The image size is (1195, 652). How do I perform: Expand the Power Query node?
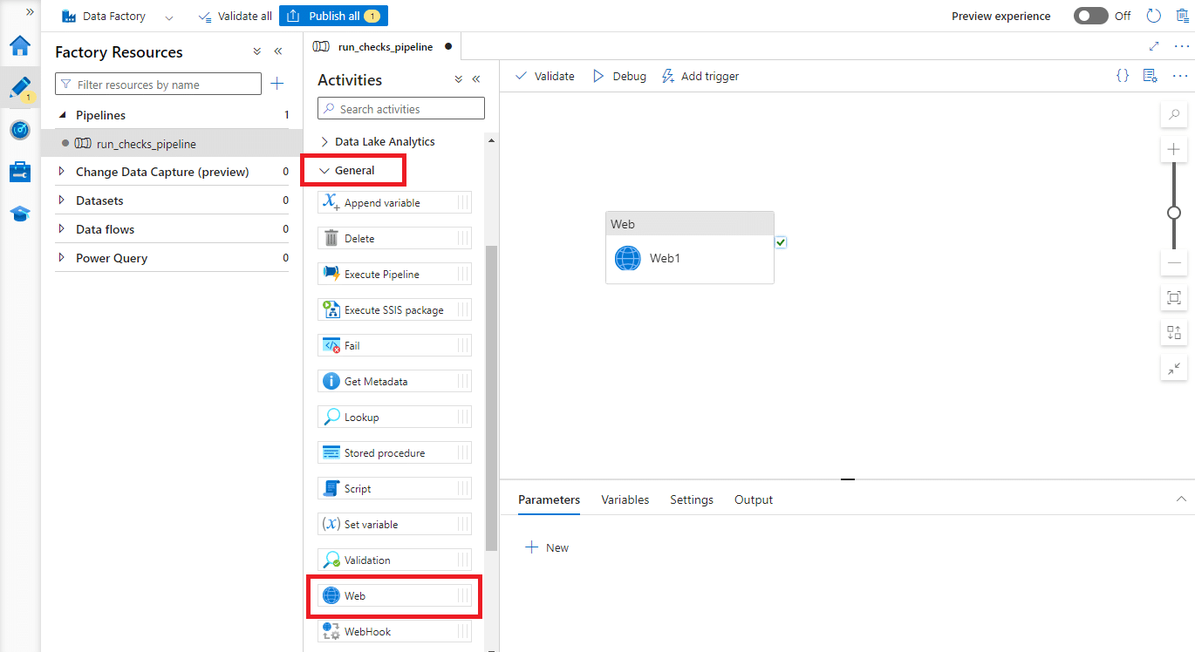pyautogui.click(x=62, y=258)
